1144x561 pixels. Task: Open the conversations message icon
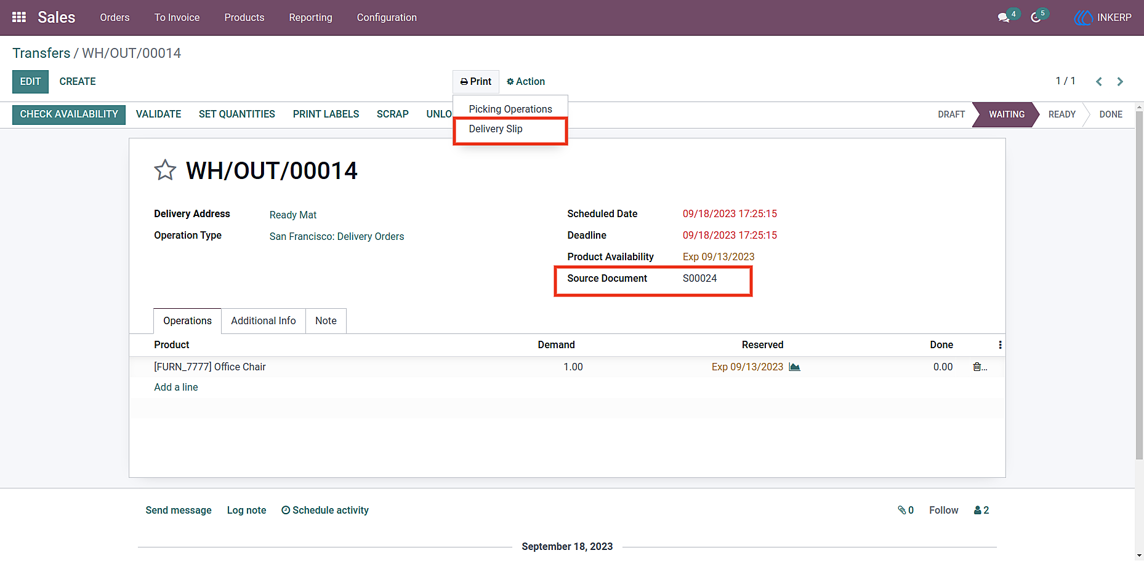(1004, 17)
